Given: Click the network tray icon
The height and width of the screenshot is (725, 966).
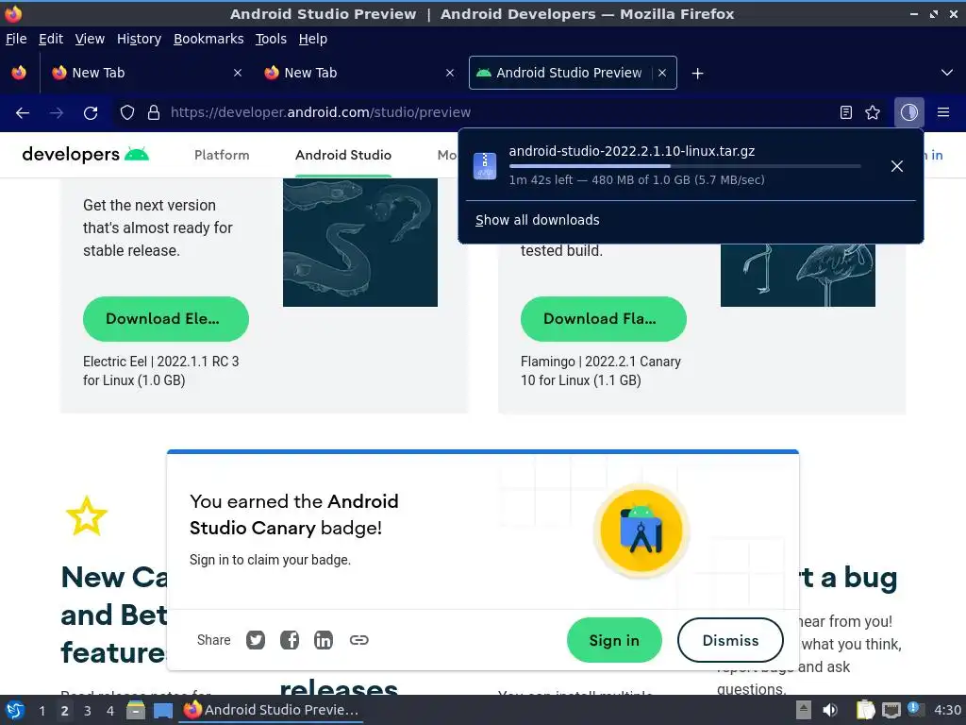Looking at the screenshot, I should [891, 710].
